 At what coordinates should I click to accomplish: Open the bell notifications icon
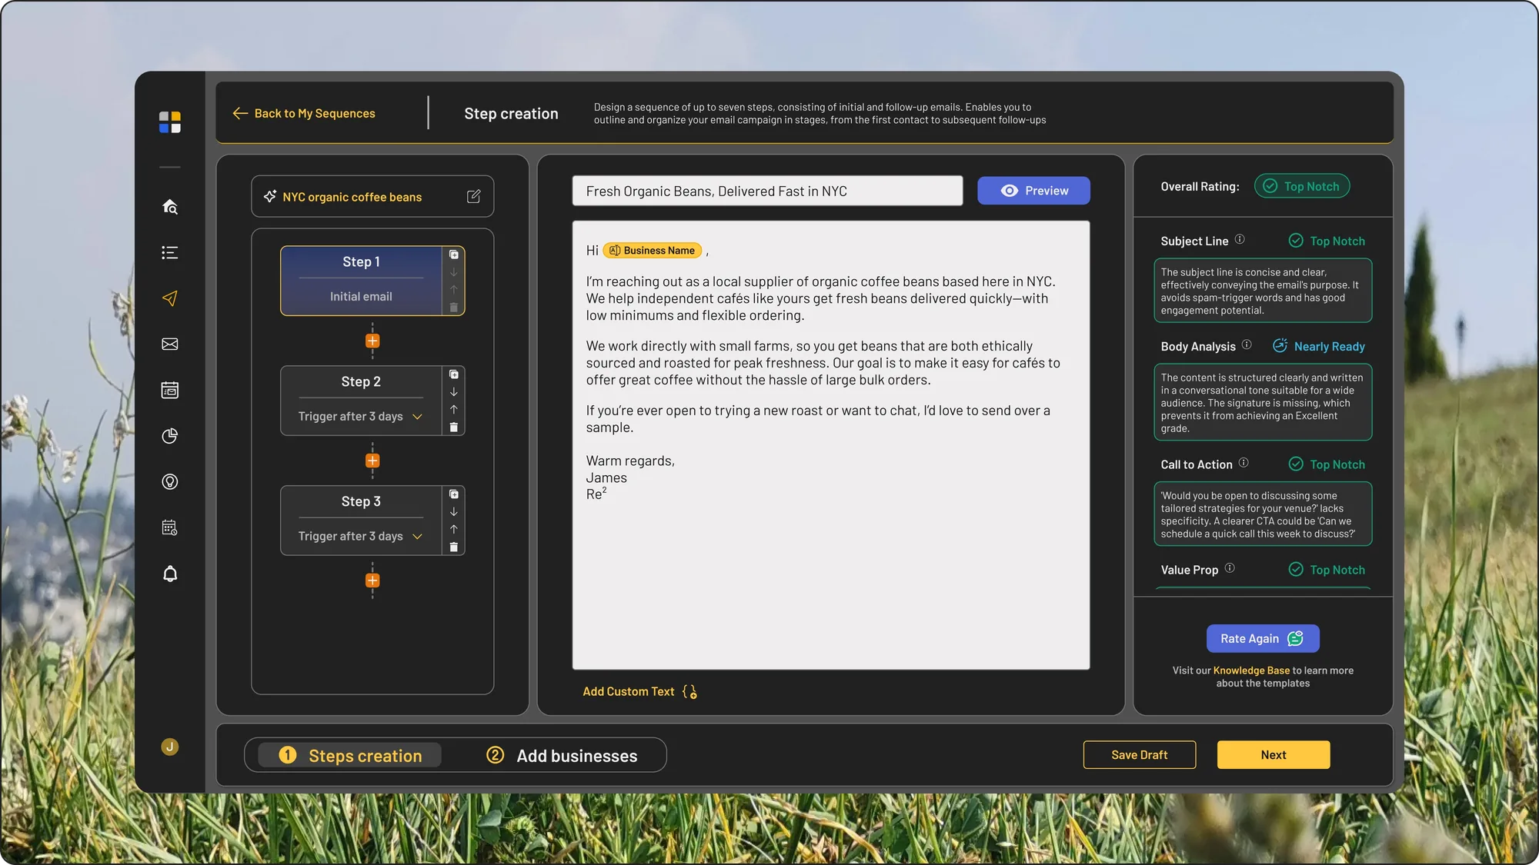(170, 574)
